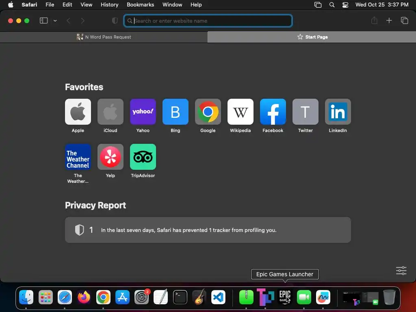Open FaceTime from the Dock
416x312 pixels.
point(304,297)
